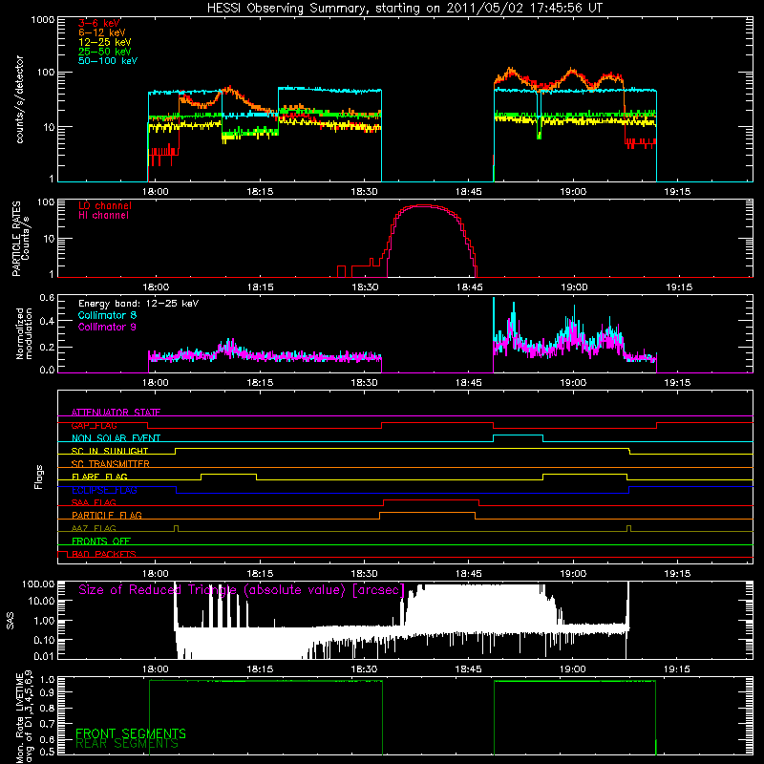The image size is (764, 764).
Task: Select the 6-12 keV legend label
Action: [x=102, y=32]
